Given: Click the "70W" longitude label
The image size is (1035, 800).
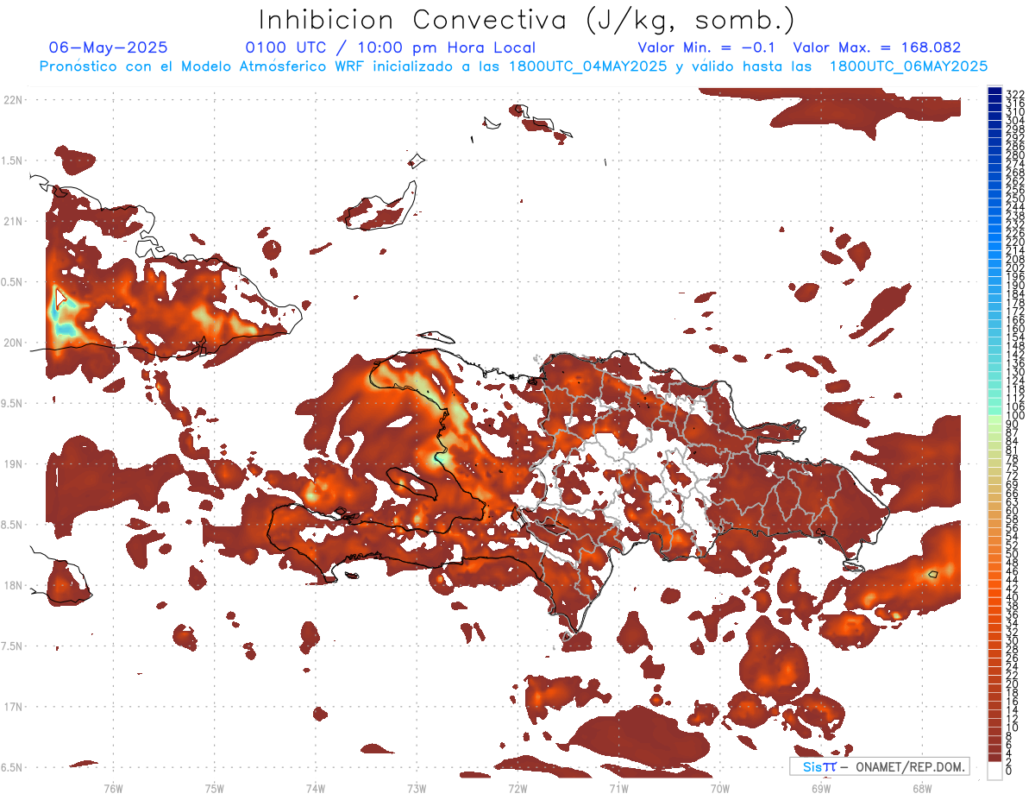Looking at the screenshot, I should 719,788.
